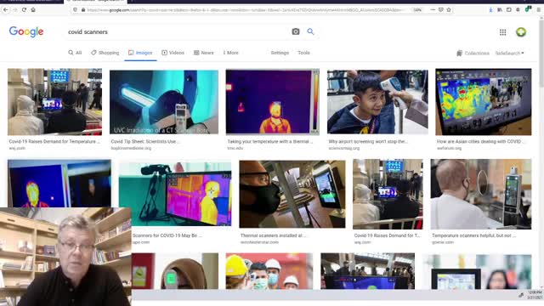Open the Google account avatar
This screenshot has height=306, width=544.
(x=521, y=32)
